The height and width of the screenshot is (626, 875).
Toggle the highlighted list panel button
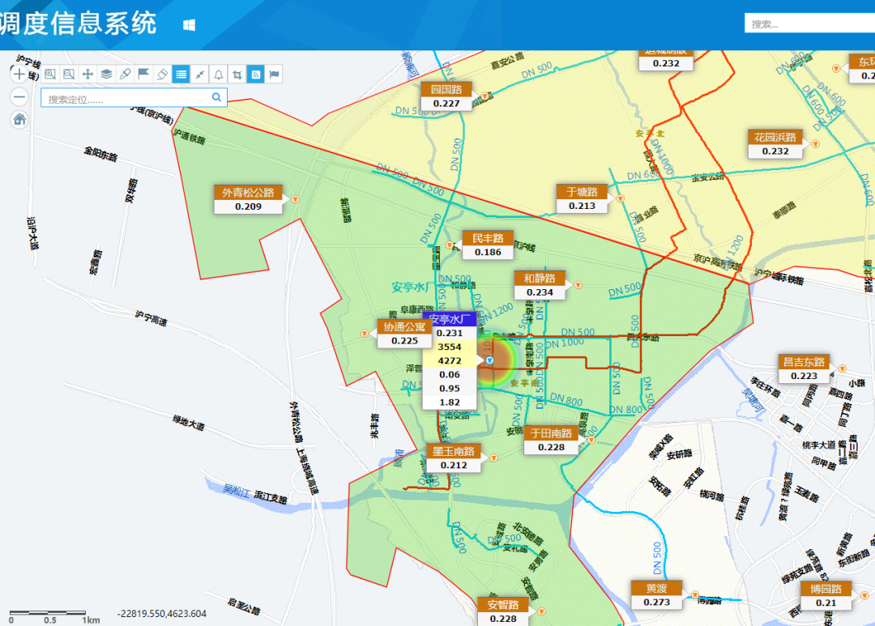click(181, 74)
